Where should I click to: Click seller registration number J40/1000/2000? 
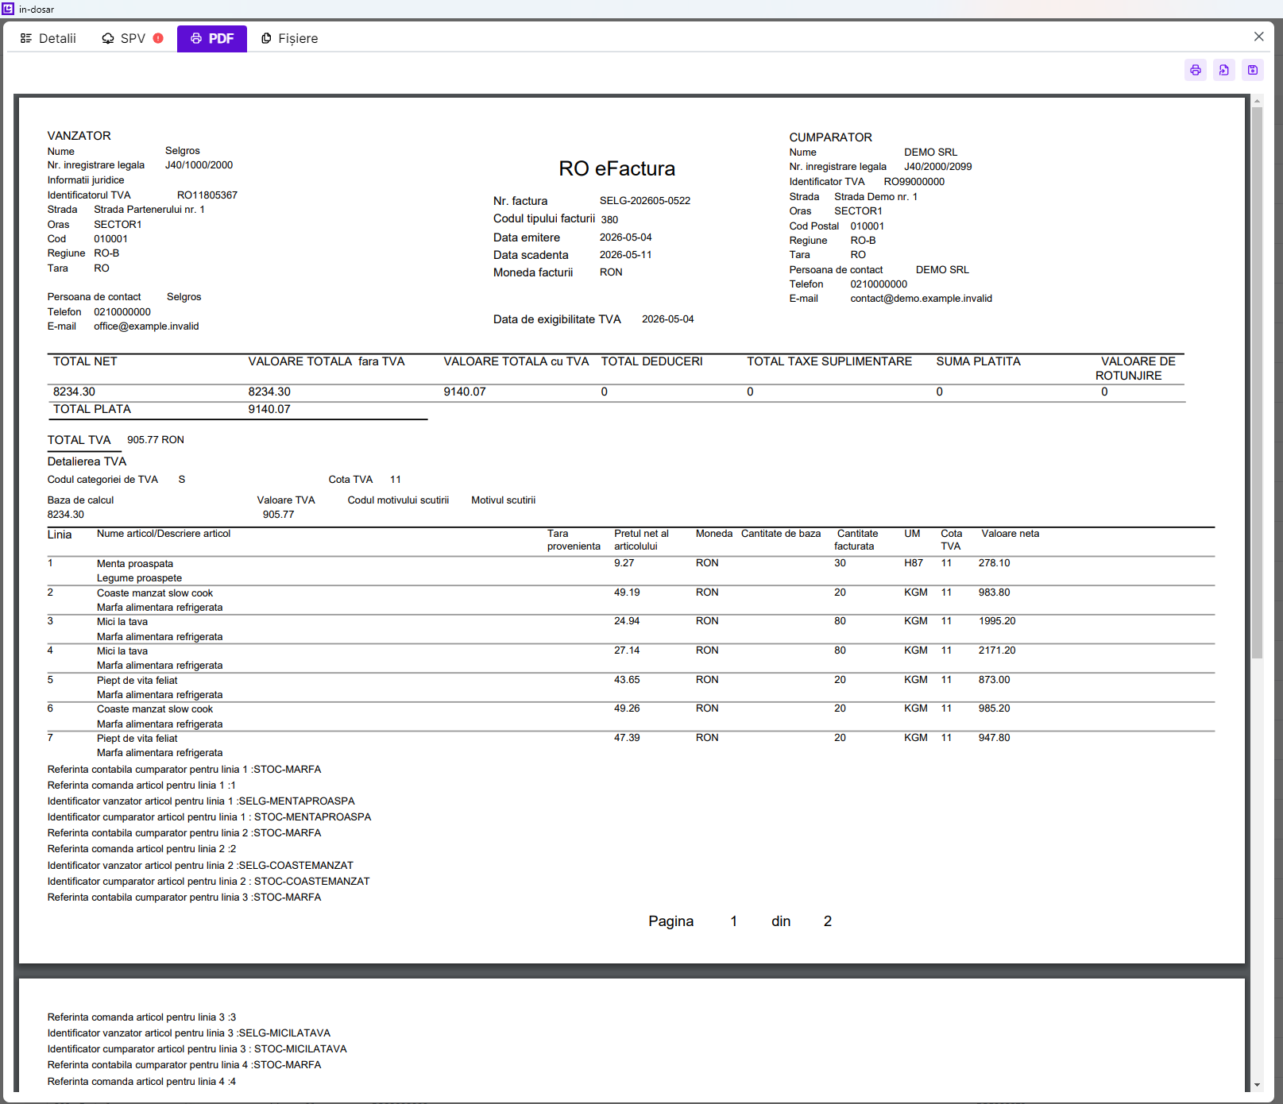pyautogui.click(x=199, y=165)
